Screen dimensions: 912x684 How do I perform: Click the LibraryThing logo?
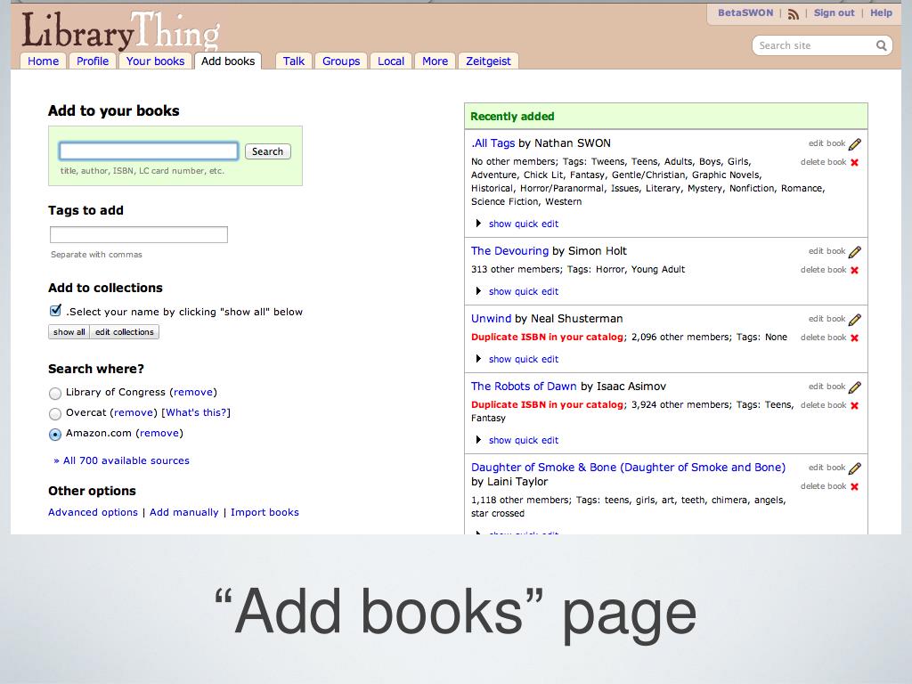coord(121,30)
